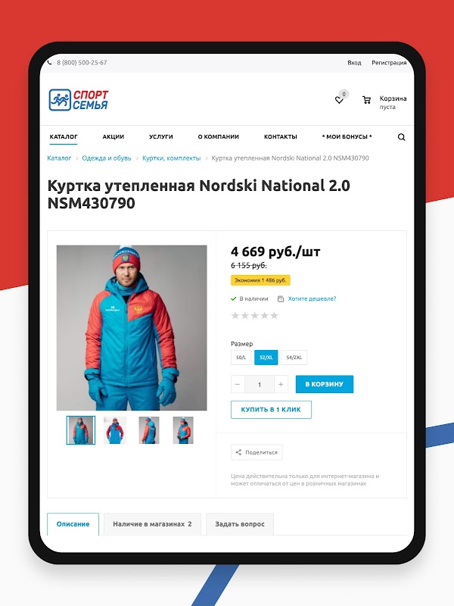Click the icon beside Хотите дешевле
Screen dimensions: 454x606
(281, 298)
